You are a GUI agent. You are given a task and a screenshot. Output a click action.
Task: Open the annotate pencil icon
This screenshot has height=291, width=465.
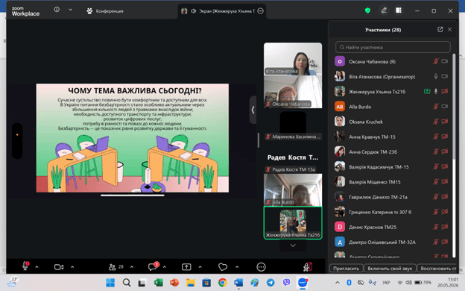(x=384, y=10)
